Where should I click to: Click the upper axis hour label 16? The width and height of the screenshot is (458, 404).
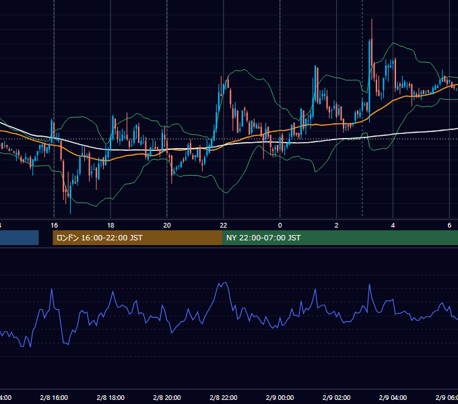(54, 226)
